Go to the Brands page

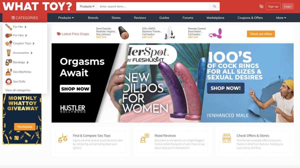coord(93,18)
